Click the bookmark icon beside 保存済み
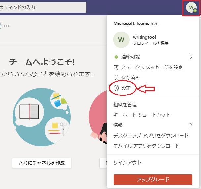This screenshot has width=201, height=189. point(116,78)
